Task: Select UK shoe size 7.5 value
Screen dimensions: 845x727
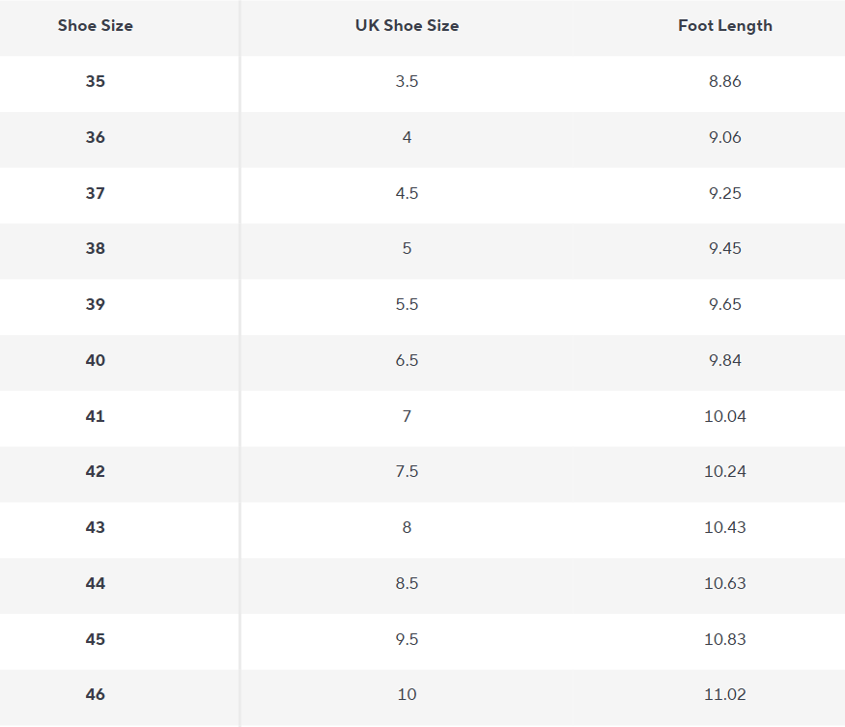Action: coord(407,472)
